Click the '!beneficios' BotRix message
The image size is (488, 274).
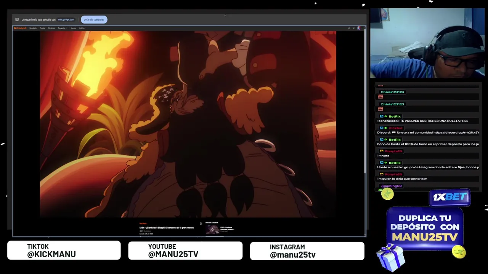(x=423, y=121)
